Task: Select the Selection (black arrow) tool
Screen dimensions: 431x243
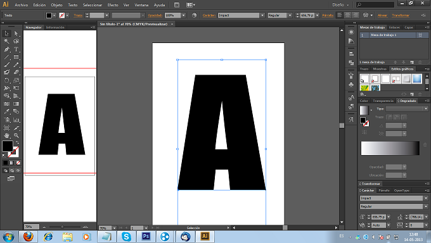Action: click(x=6, y=34)
